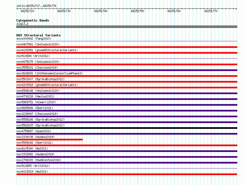Click ruler position 66251750

137,11
